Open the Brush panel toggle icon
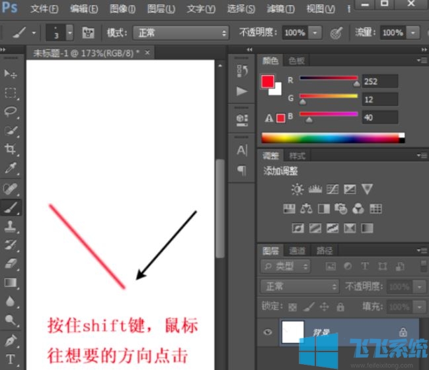 click(87, 32)
